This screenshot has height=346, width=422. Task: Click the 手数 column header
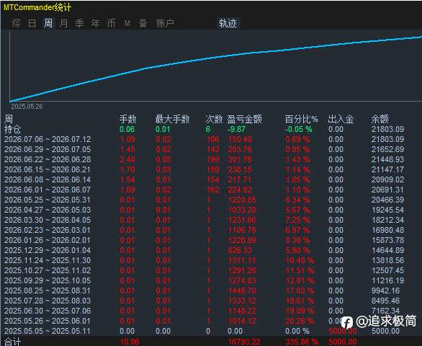click(128, 119)
